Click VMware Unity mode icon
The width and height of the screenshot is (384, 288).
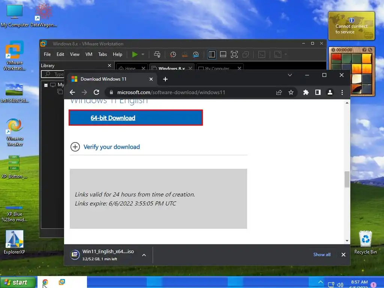tap(246, 54)
